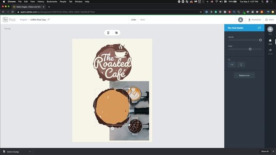This screenshot has width=276, height=155.
Task: Reload the browser page
Action: (13, 12)
